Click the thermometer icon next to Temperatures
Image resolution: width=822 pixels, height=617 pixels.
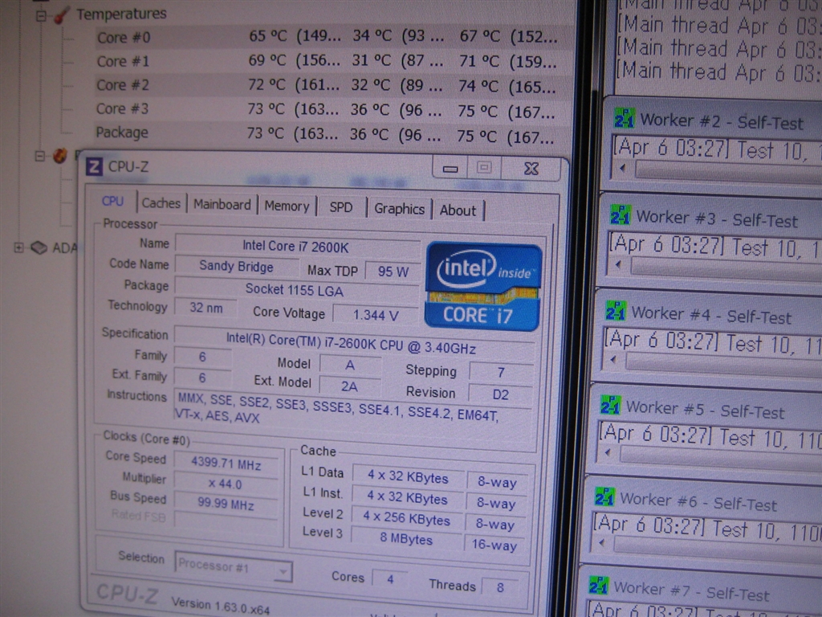(x=62, y=15)
